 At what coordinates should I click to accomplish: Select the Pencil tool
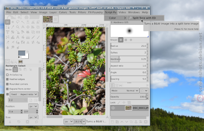tap(33, 37)
